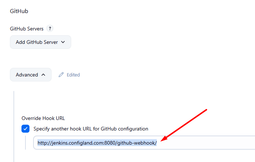This screenshot has width=255, height=162.
Task: Click the GitHub section heading
Action: (x=19, y=11)
